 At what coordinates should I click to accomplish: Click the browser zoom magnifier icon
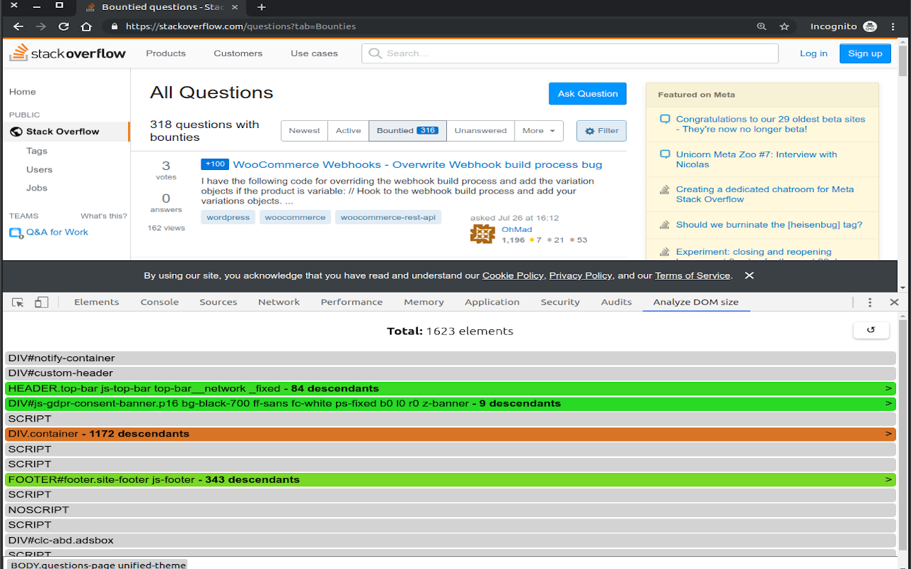coord(762,26)
